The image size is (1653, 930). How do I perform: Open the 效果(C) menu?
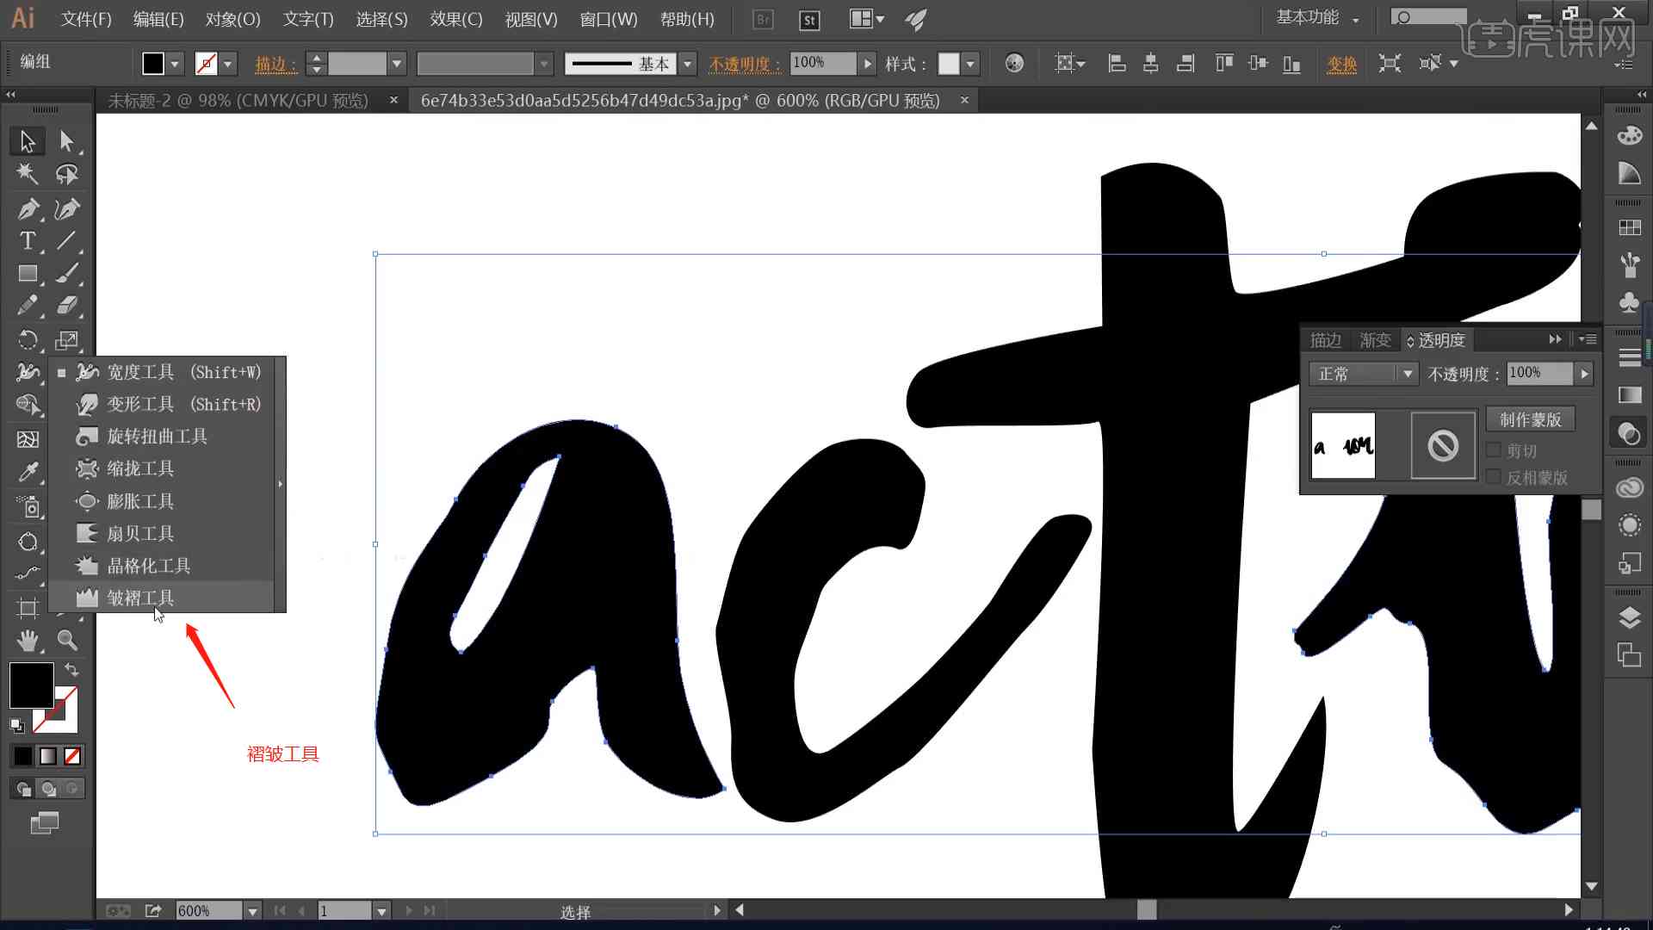455,19
